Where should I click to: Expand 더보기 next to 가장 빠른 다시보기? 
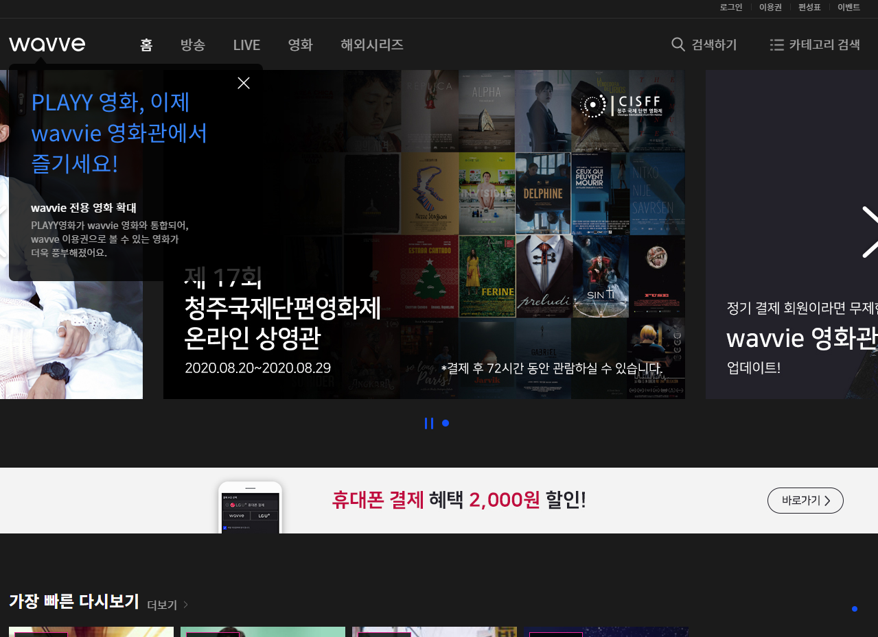coord(167,605)
